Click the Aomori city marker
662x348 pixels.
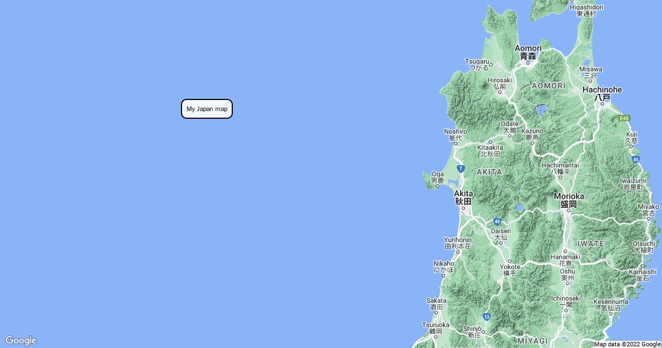[528, 62]
